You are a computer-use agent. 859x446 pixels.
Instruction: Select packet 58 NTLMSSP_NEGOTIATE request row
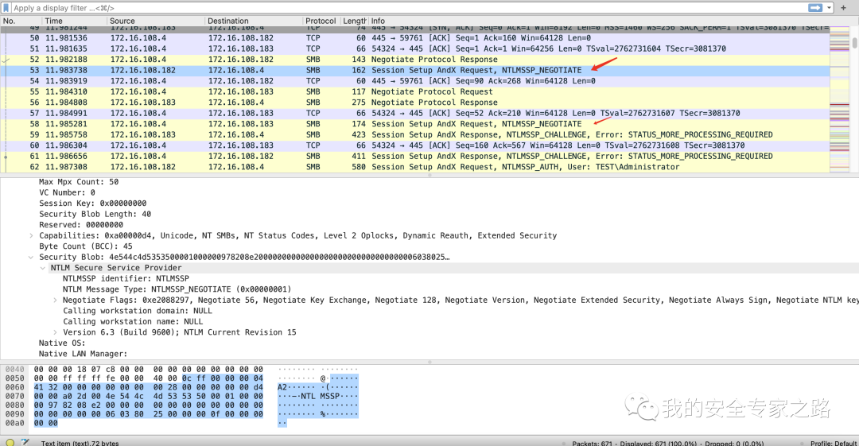[414, 124]
